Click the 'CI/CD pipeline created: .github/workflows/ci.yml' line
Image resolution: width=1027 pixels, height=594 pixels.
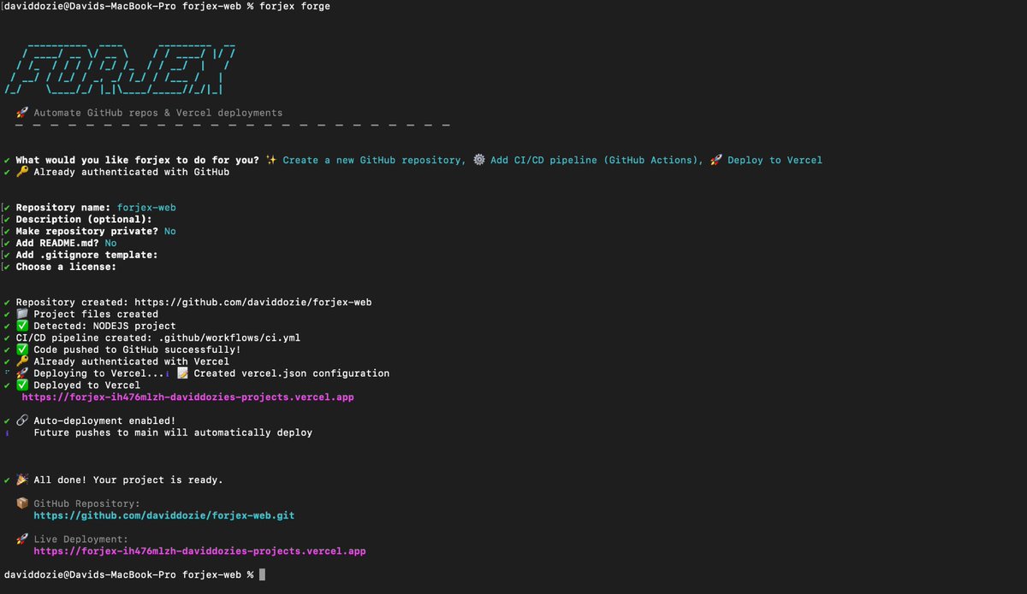pos(158,338)
